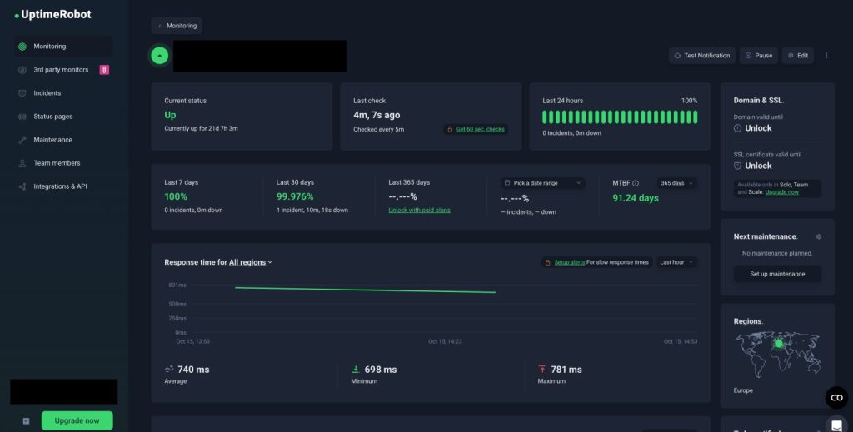Click Unlock under SSL certificate valid until
The width and height of the screenshot is (853, 432).
tap(758, 166)
